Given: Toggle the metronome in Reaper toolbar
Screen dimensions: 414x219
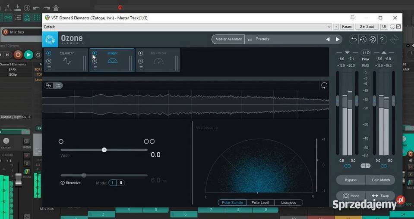Looking at the screenshot, I should click(x=55, y=8).
